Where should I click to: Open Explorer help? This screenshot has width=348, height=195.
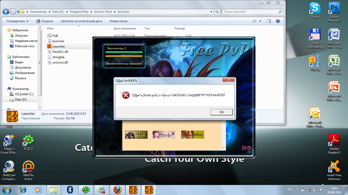(x=278, y=21)
